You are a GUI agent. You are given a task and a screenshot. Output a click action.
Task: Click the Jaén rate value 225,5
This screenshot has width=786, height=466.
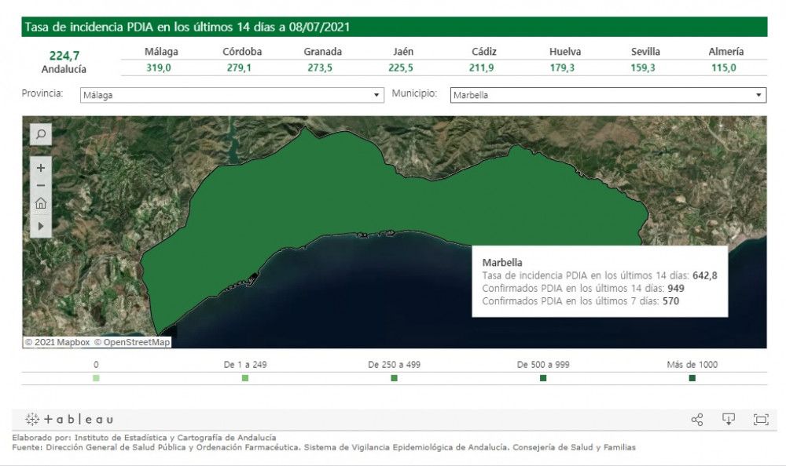coord(401,67)
